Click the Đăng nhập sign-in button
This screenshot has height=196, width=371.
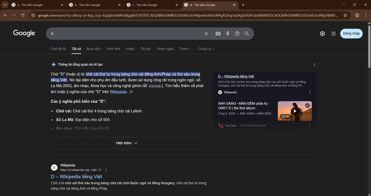[x=352, y=33]
